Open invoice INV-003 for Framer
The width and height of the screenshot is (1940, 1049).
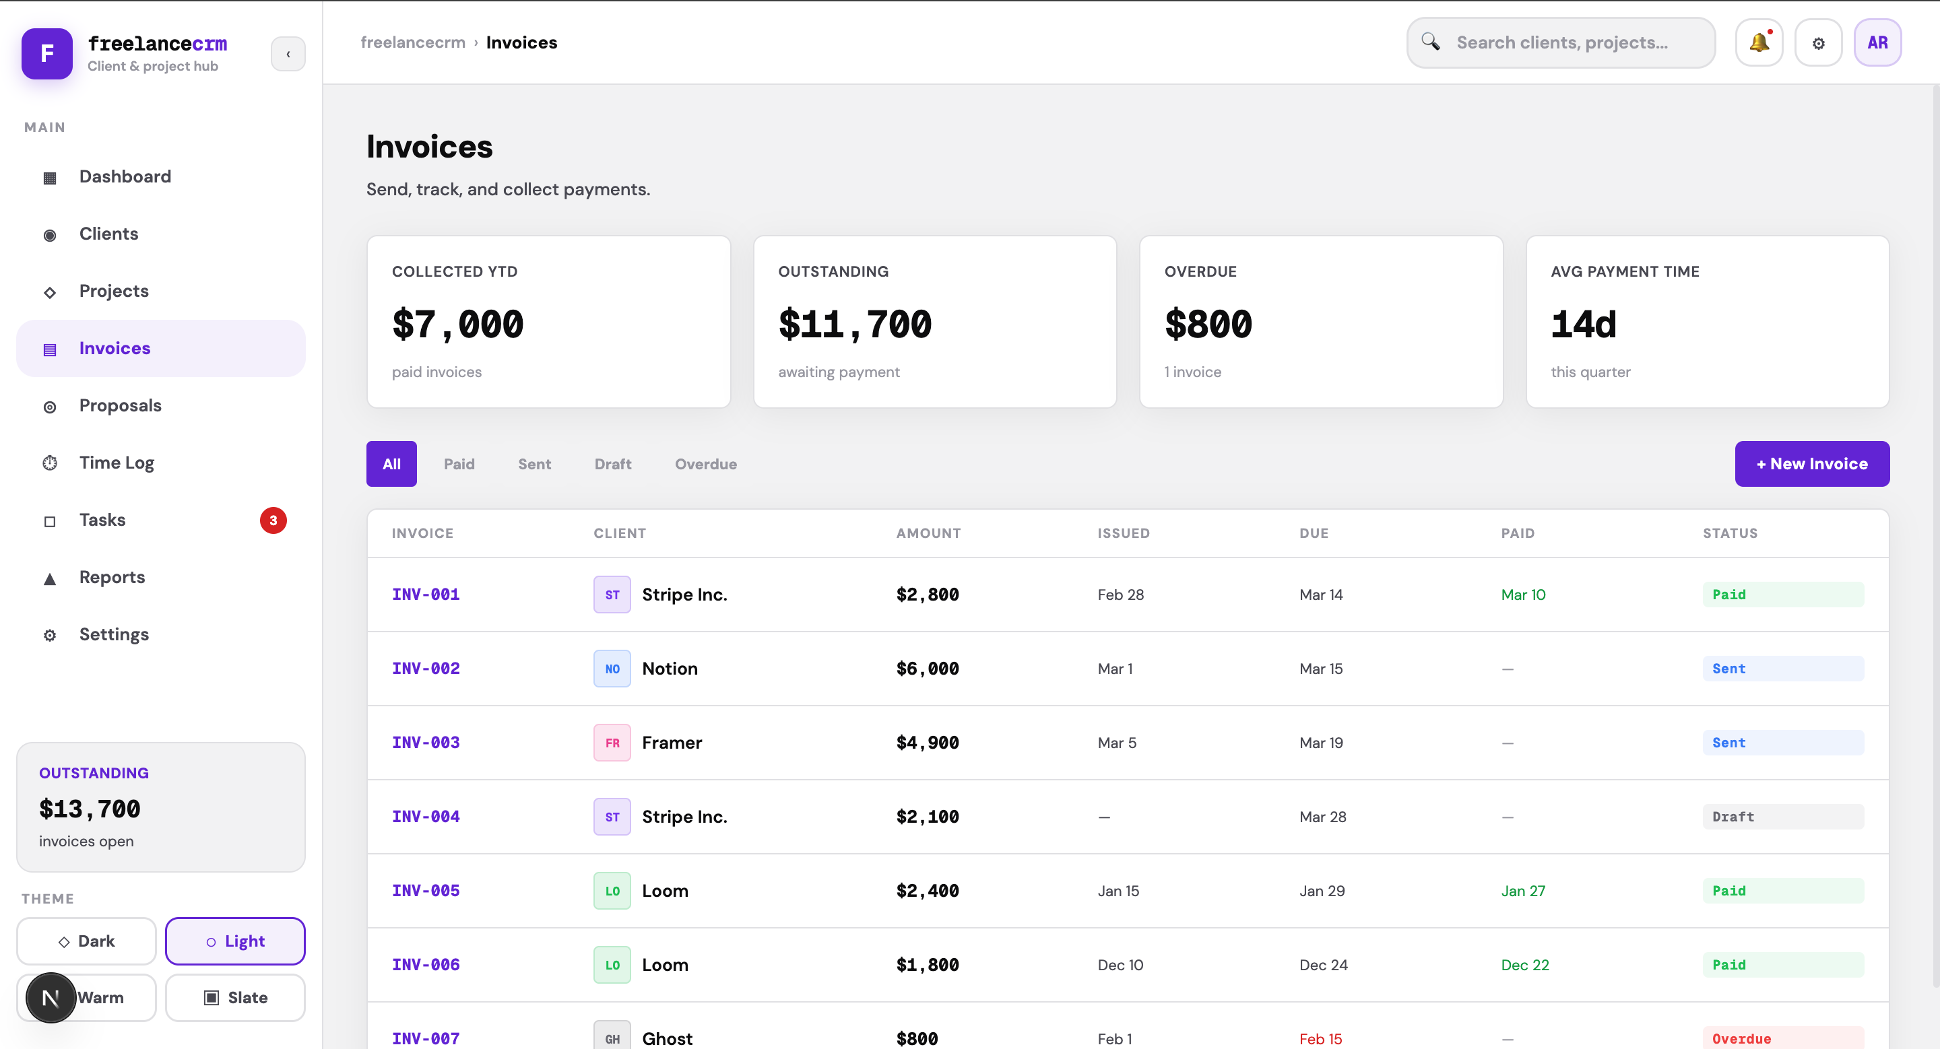coord(426,742)
